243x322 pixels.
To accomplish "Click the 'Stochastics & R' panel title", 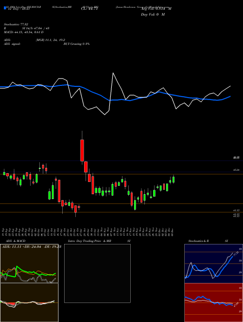I will [199, 241].
